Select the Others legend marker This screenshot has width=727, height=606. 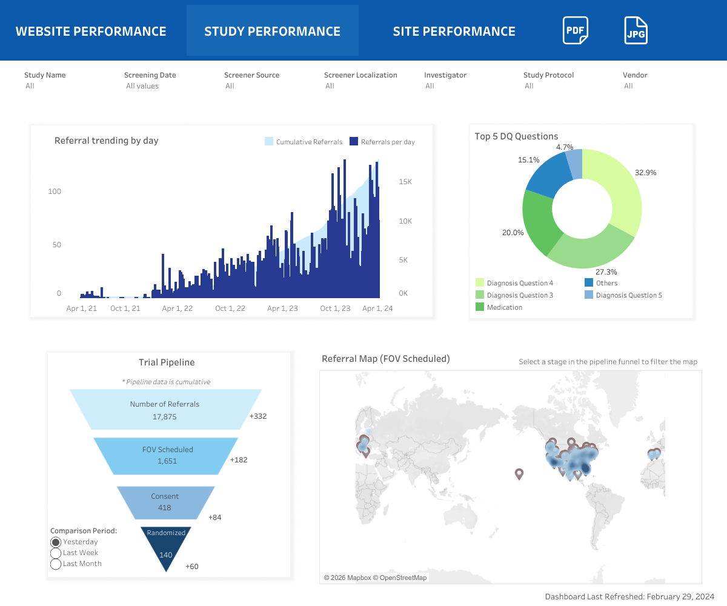click(x=588, y=283)
